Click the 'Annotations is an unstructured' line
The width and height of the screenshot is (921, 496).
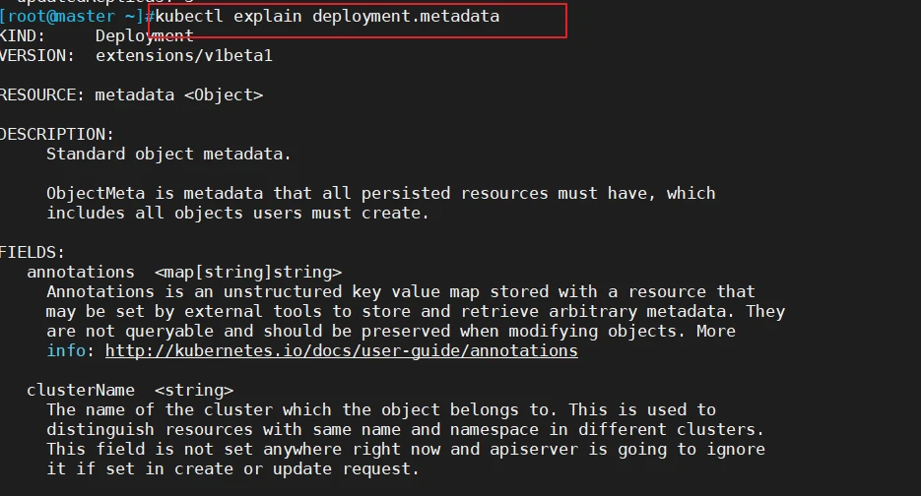[x=401, y=291]
